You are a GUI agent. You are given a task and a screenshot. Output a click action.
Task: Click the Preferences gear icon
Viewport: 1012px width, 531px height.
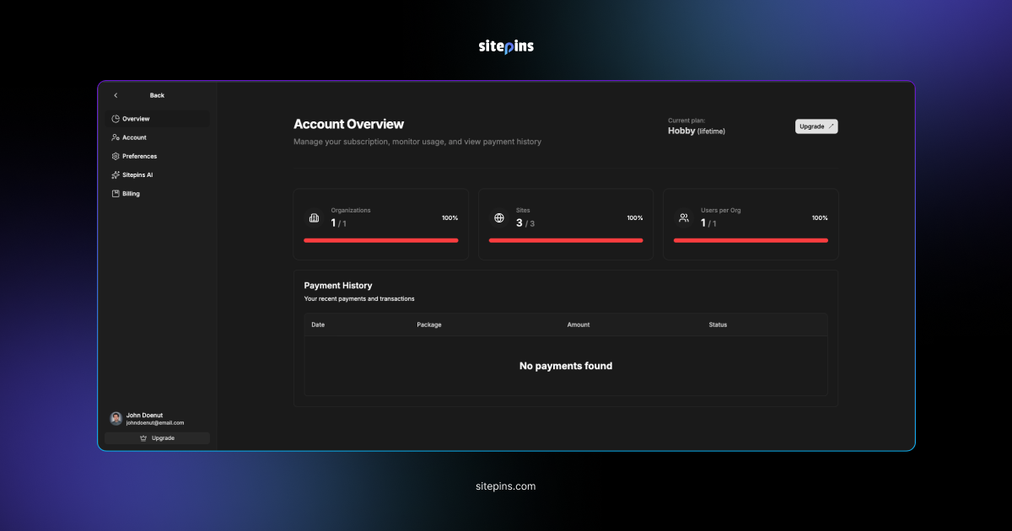tap(116, 156)
